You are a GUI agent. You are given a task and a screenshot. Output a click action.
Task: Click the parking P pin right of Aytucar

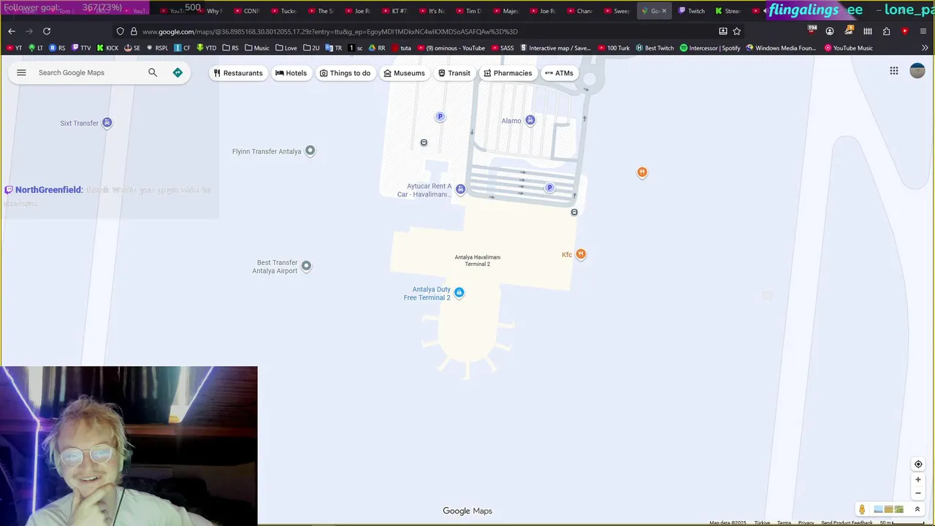point(549,188)
